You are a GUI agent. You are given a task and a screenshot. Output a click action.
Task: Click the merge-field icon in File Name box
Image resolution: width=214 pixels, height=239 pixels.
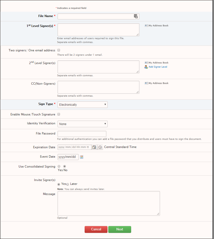click(x=136, y=16)
